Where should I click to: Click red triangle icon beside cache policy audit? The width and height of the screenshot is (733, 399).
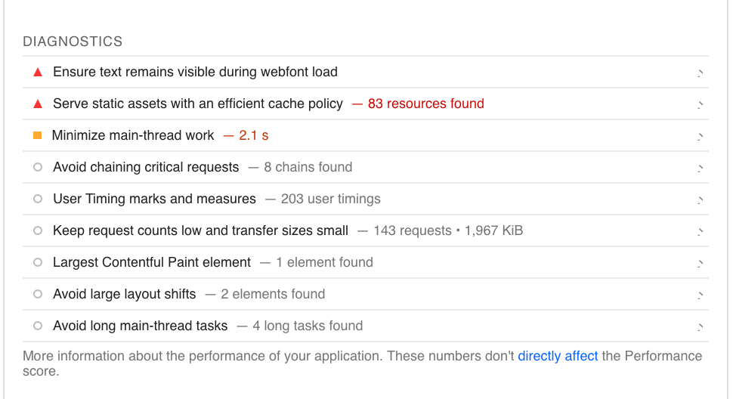(x=38, y=104)
